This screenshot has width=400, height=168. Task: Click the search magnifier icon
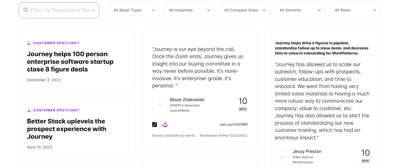[x=25, y=10]
